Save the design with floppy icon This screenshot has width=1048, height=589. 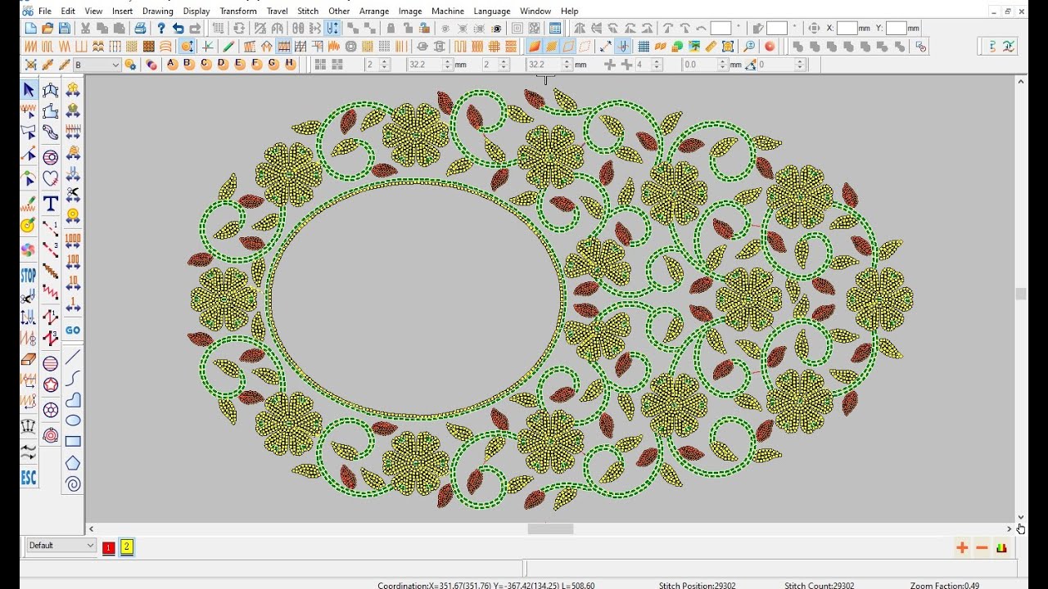coord(65,28)
